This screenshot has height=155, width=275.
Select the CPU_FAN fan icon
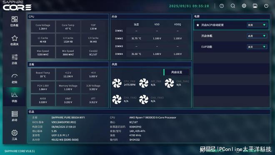pyautogui.click(x=117, y=83)
